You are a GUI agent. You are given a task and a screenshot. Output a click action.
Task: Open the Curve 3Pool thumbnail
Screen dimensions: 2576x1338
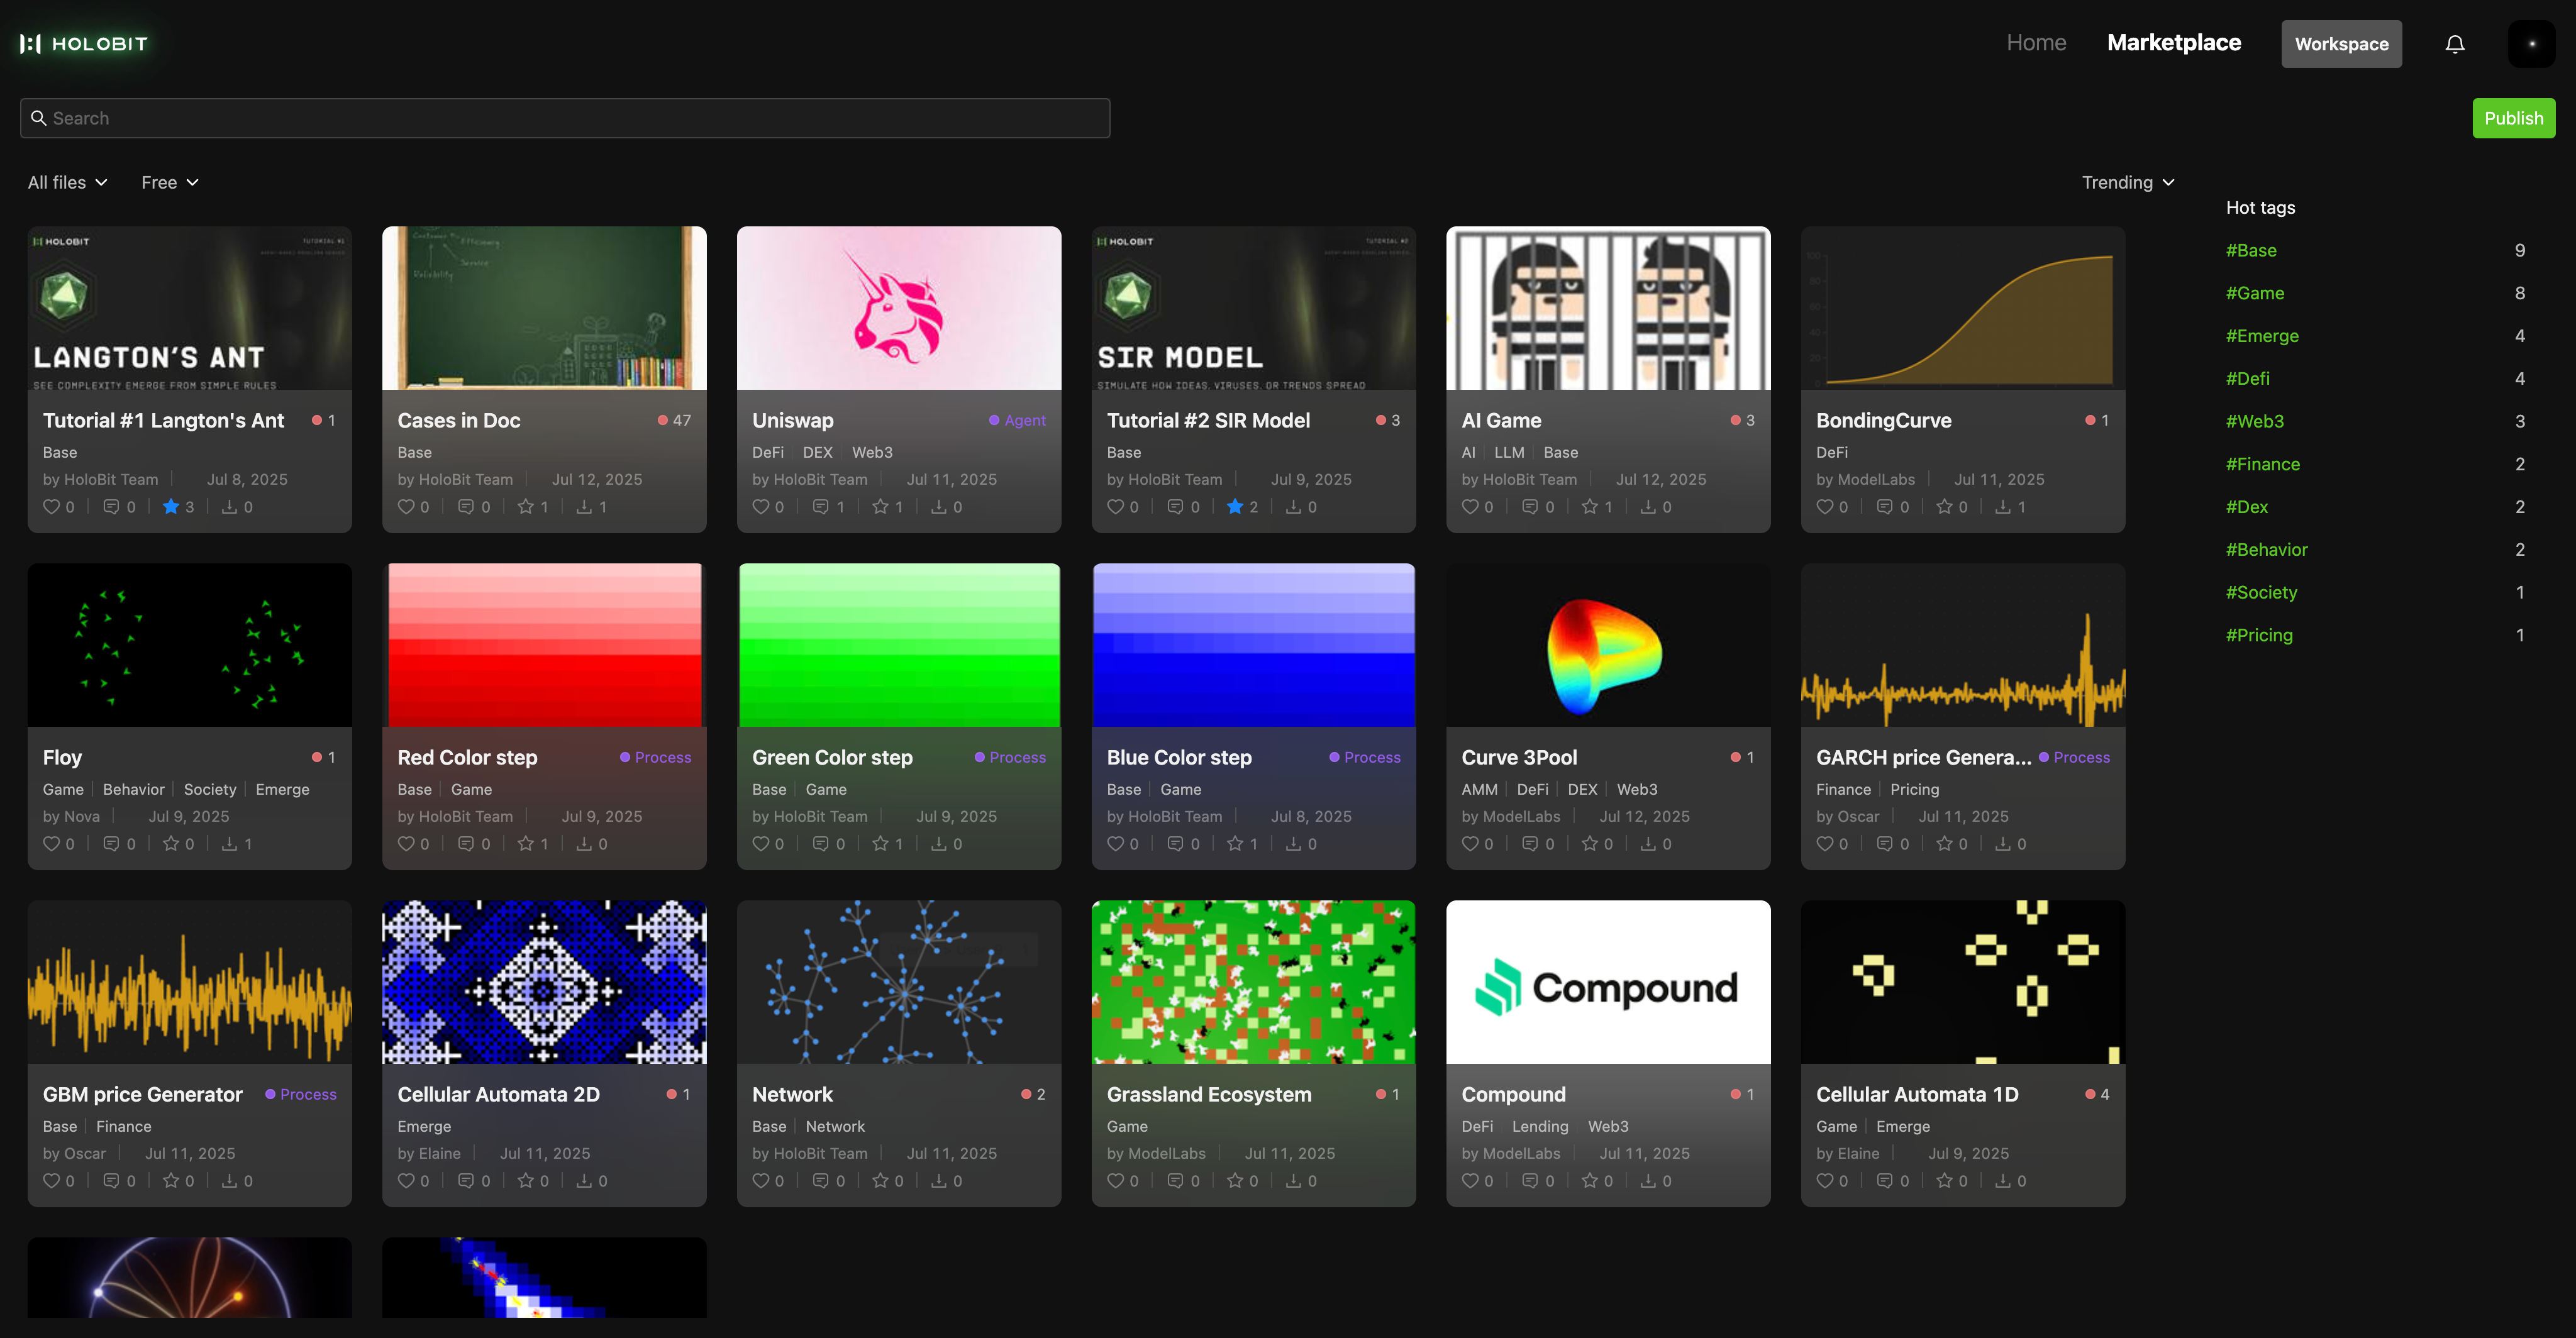[1608, 645]
